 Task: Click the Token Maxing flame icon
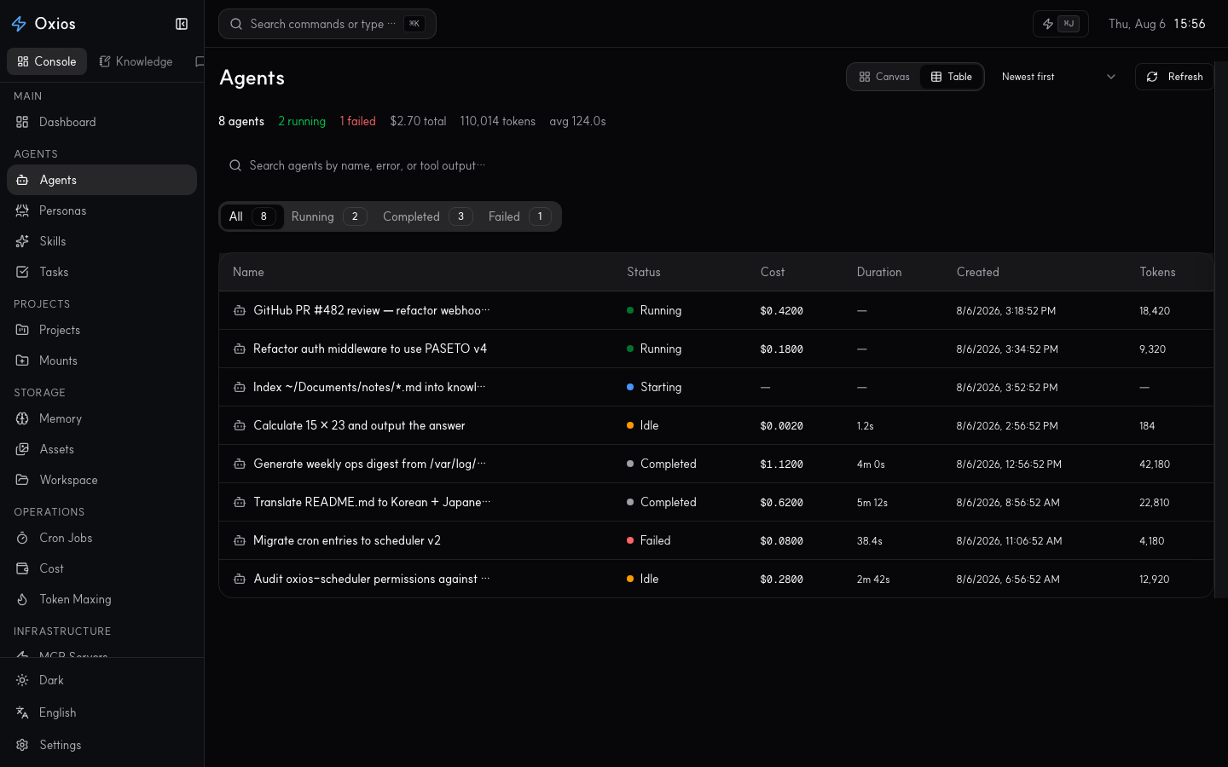point(22,599)
